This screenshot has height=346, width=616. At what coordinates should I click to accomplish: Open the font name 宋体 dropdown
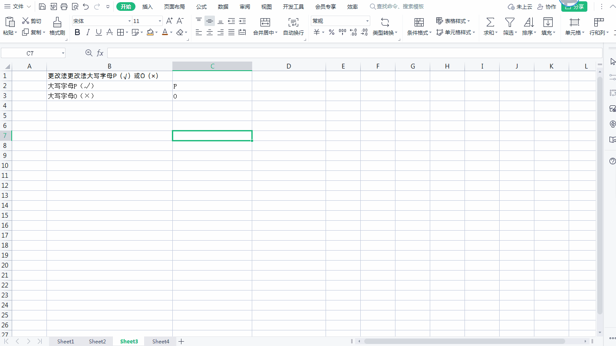[129, 21]
